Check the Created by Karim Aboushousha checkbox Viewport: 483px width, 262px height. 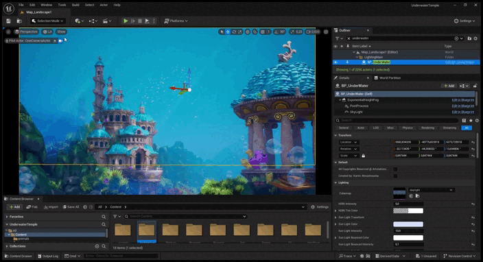coord(395,176)
